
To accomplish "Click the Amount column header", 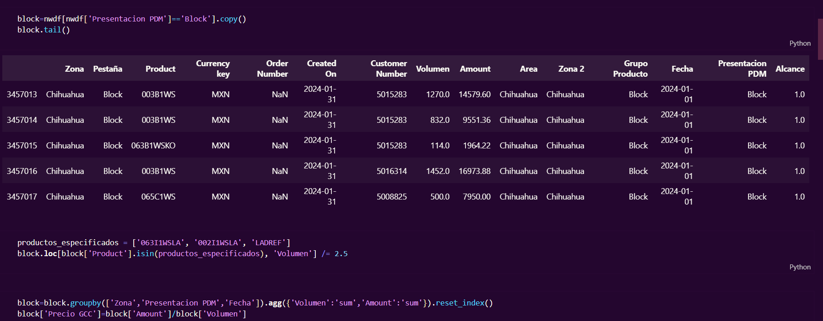I will coord(475,69).
